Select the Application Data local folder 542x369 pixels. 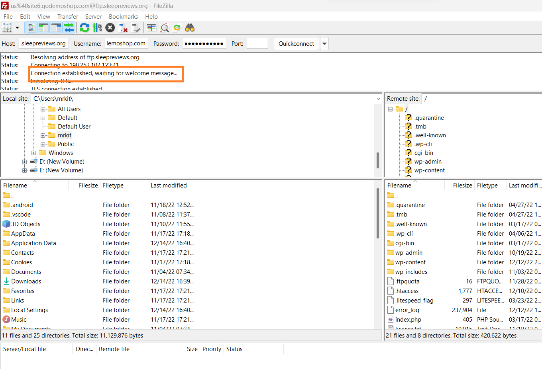point(33,243)
